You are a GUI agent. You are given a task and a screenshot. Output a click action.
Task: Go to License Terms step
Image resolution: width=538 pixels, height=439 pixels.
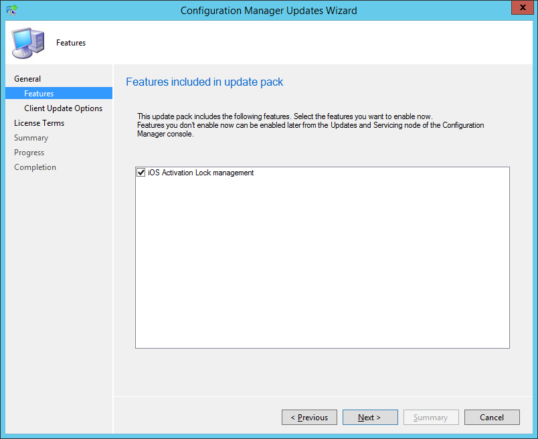click(x=39, y=123)
